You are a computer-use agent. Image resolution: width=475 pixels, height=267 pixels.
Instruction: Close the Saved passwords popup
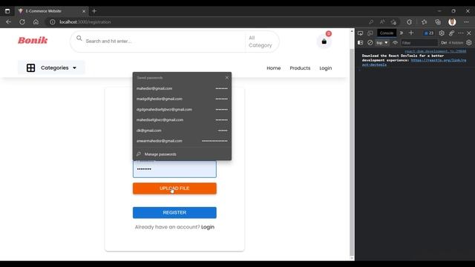pos(227,78)
